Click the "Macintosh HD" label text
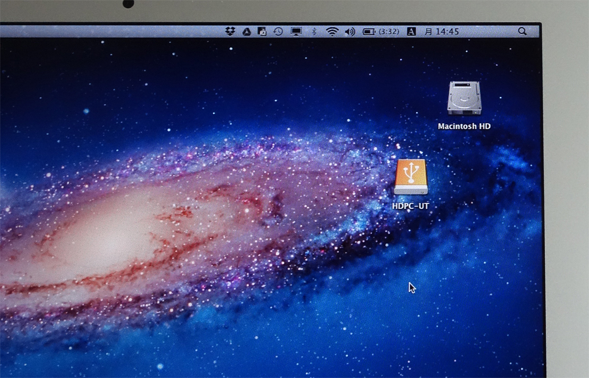The width and height of the screenshot is (589, 378). 464,126
